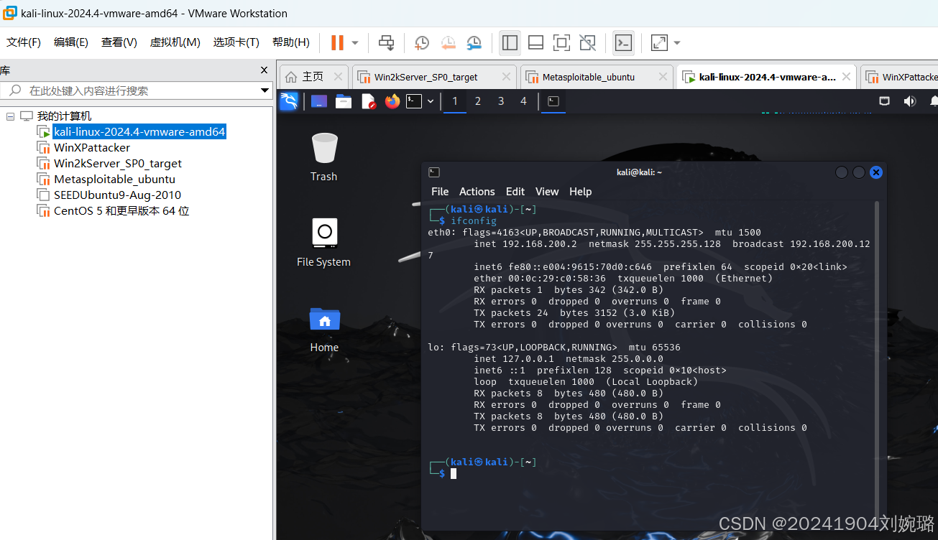This screenshot has height=540, width=938.
Task: Open the Home folder desktop icon
Action: 324,329
